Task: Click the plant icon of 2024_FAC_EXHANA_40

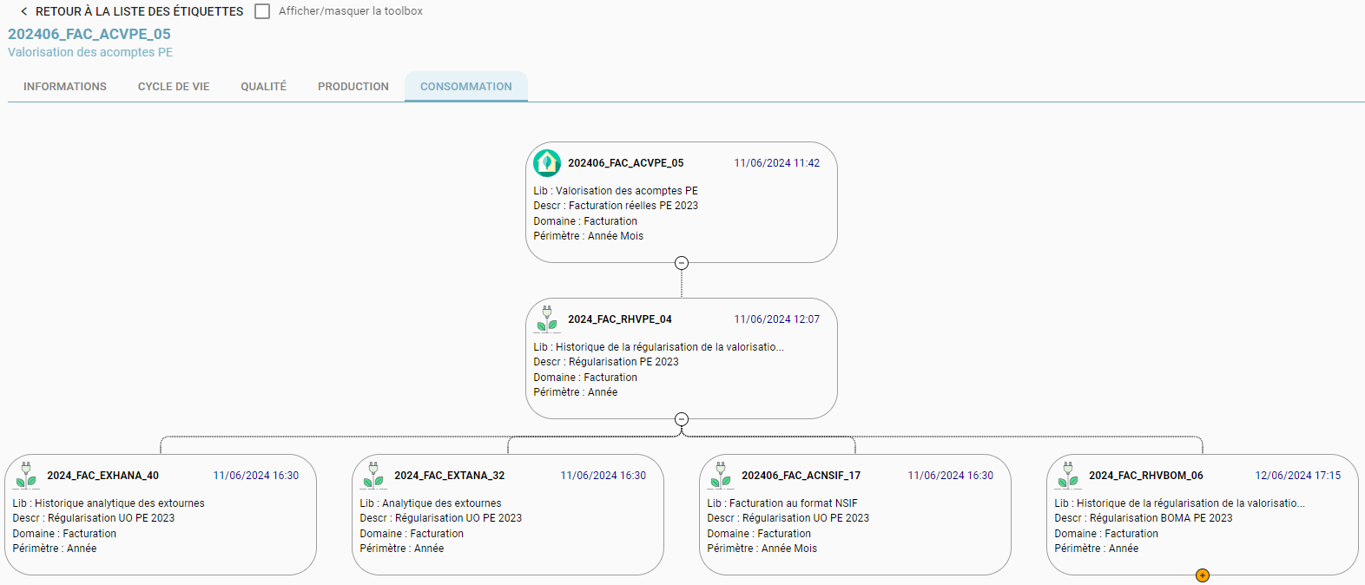Action: (26, 475)
